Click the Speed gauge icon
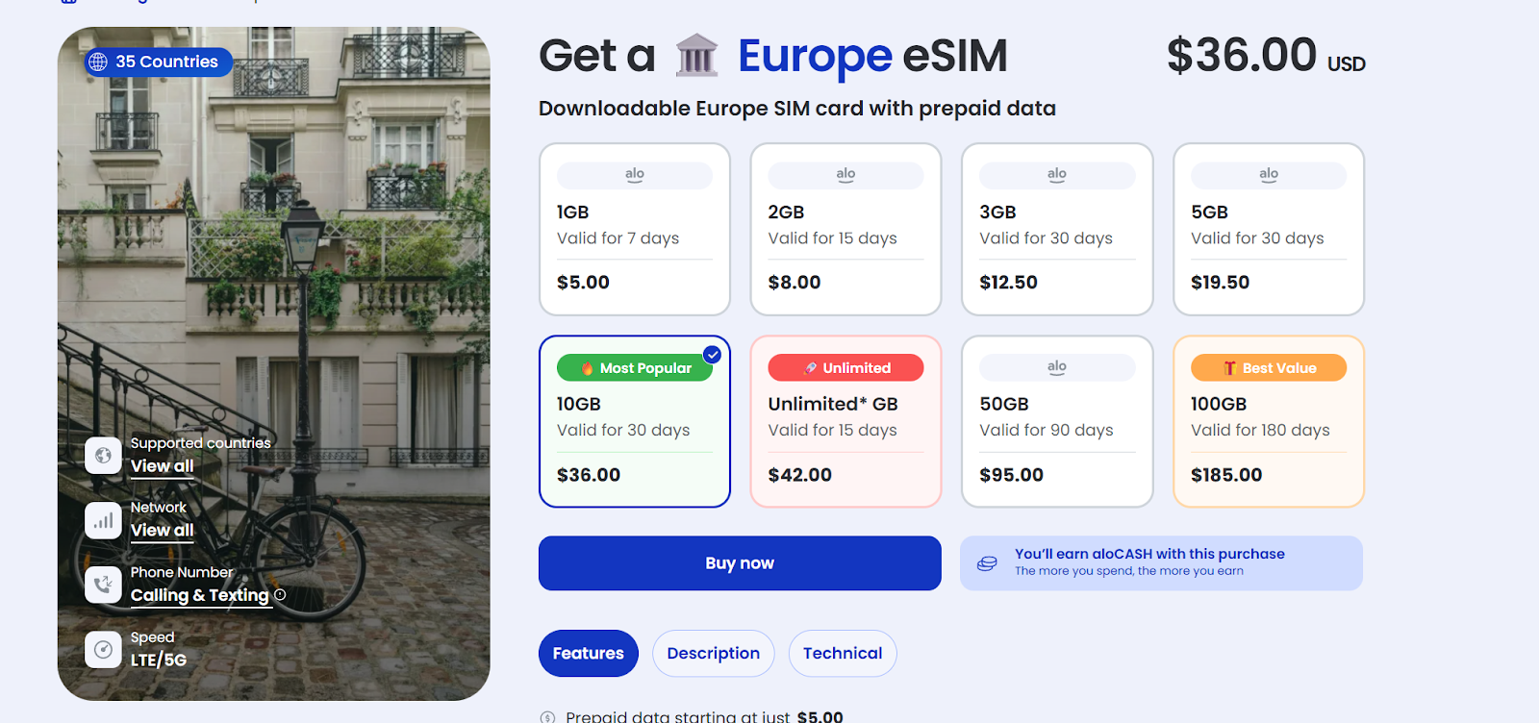 103,650
